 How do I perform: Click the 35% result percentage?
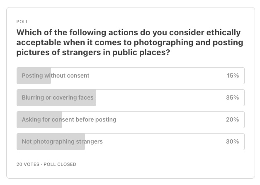click(x=233, y=97)
